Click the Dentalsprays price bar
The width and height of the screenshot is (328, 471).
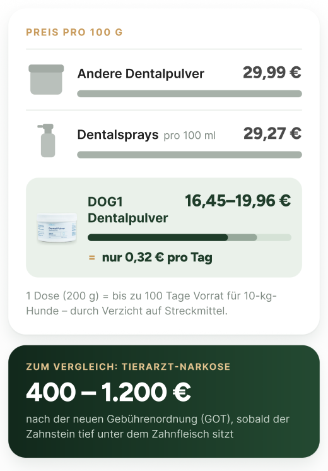(x=189, y=155)
